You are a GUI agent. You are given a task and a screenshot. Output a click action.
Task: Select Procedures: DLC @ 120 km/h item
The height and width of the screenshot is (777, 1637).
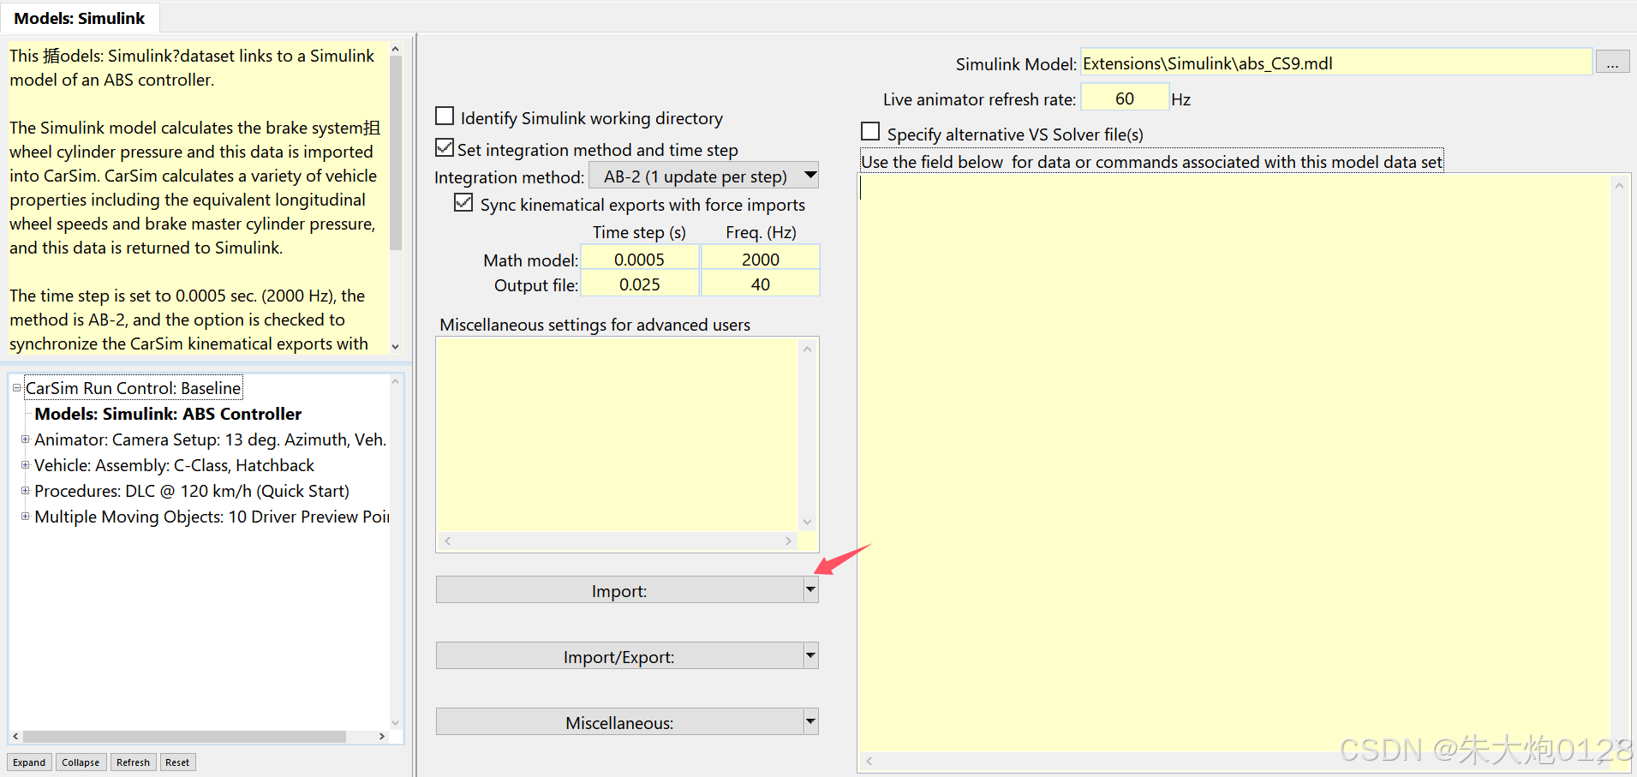pyautogui.click(x=192, y=491)
